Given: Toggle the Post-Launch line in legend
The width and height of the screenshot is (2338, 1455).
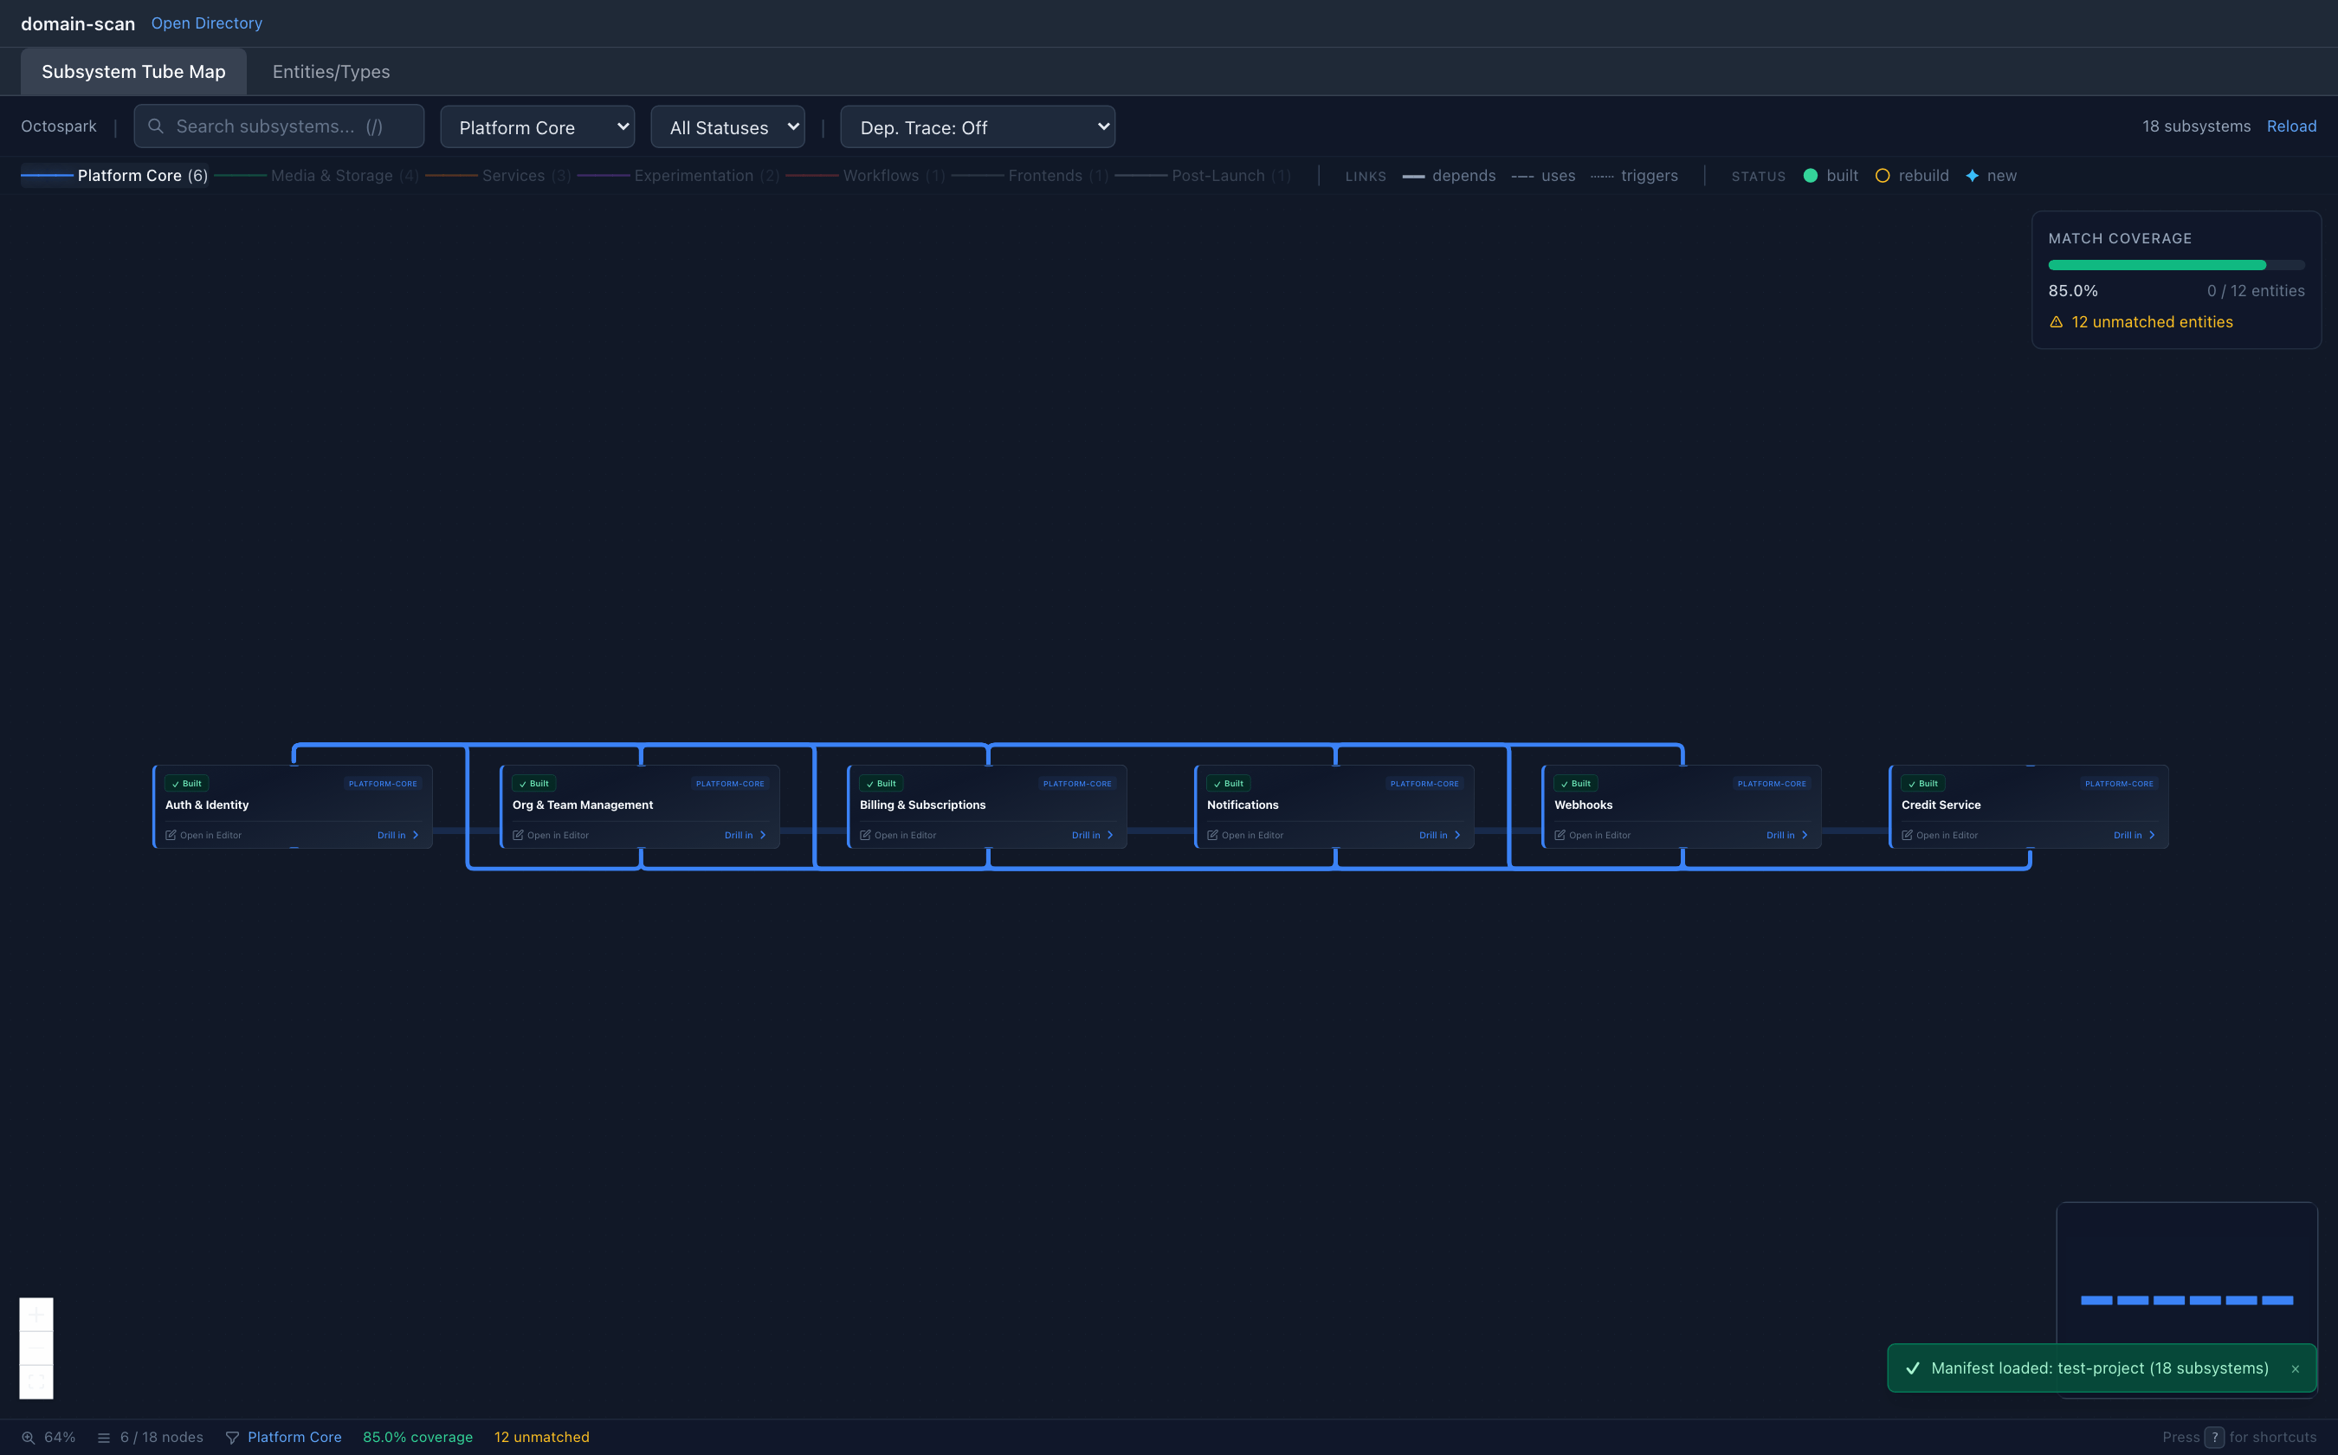Looking at the screenshot, I should click(1204, 176).
